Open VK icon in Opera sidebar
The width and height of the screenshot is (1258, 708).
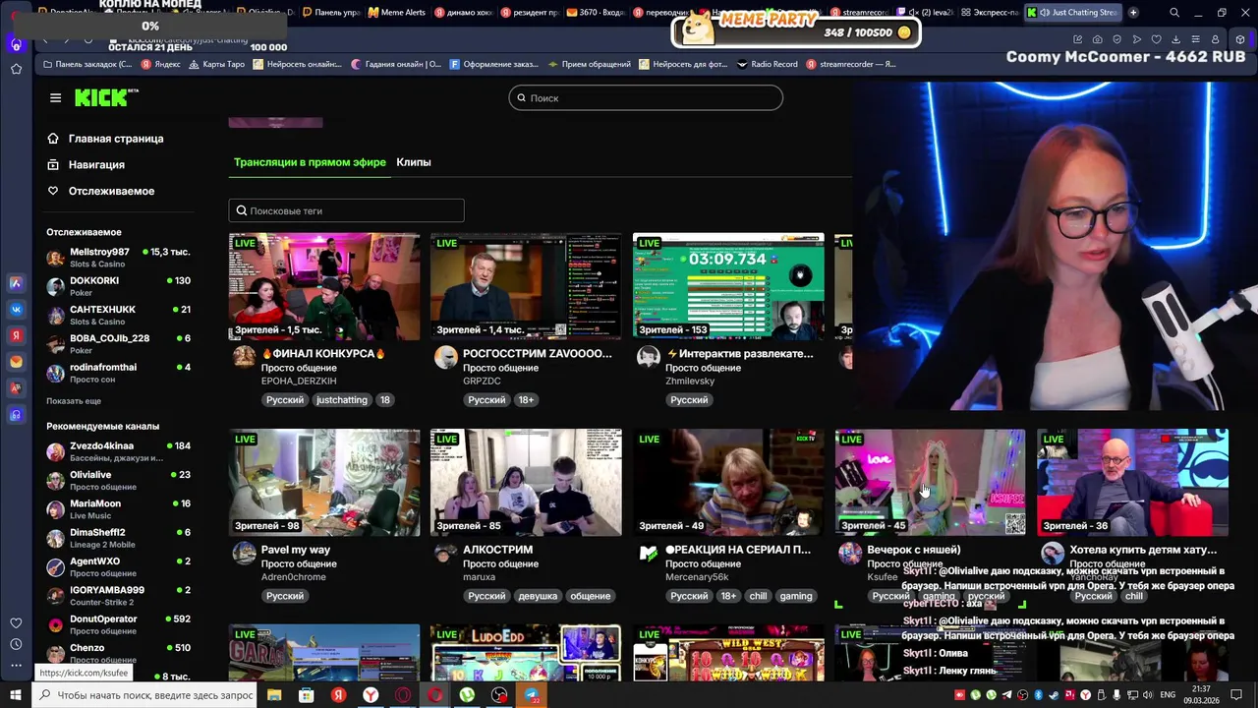pyautogui.click(x=16, y=309)
